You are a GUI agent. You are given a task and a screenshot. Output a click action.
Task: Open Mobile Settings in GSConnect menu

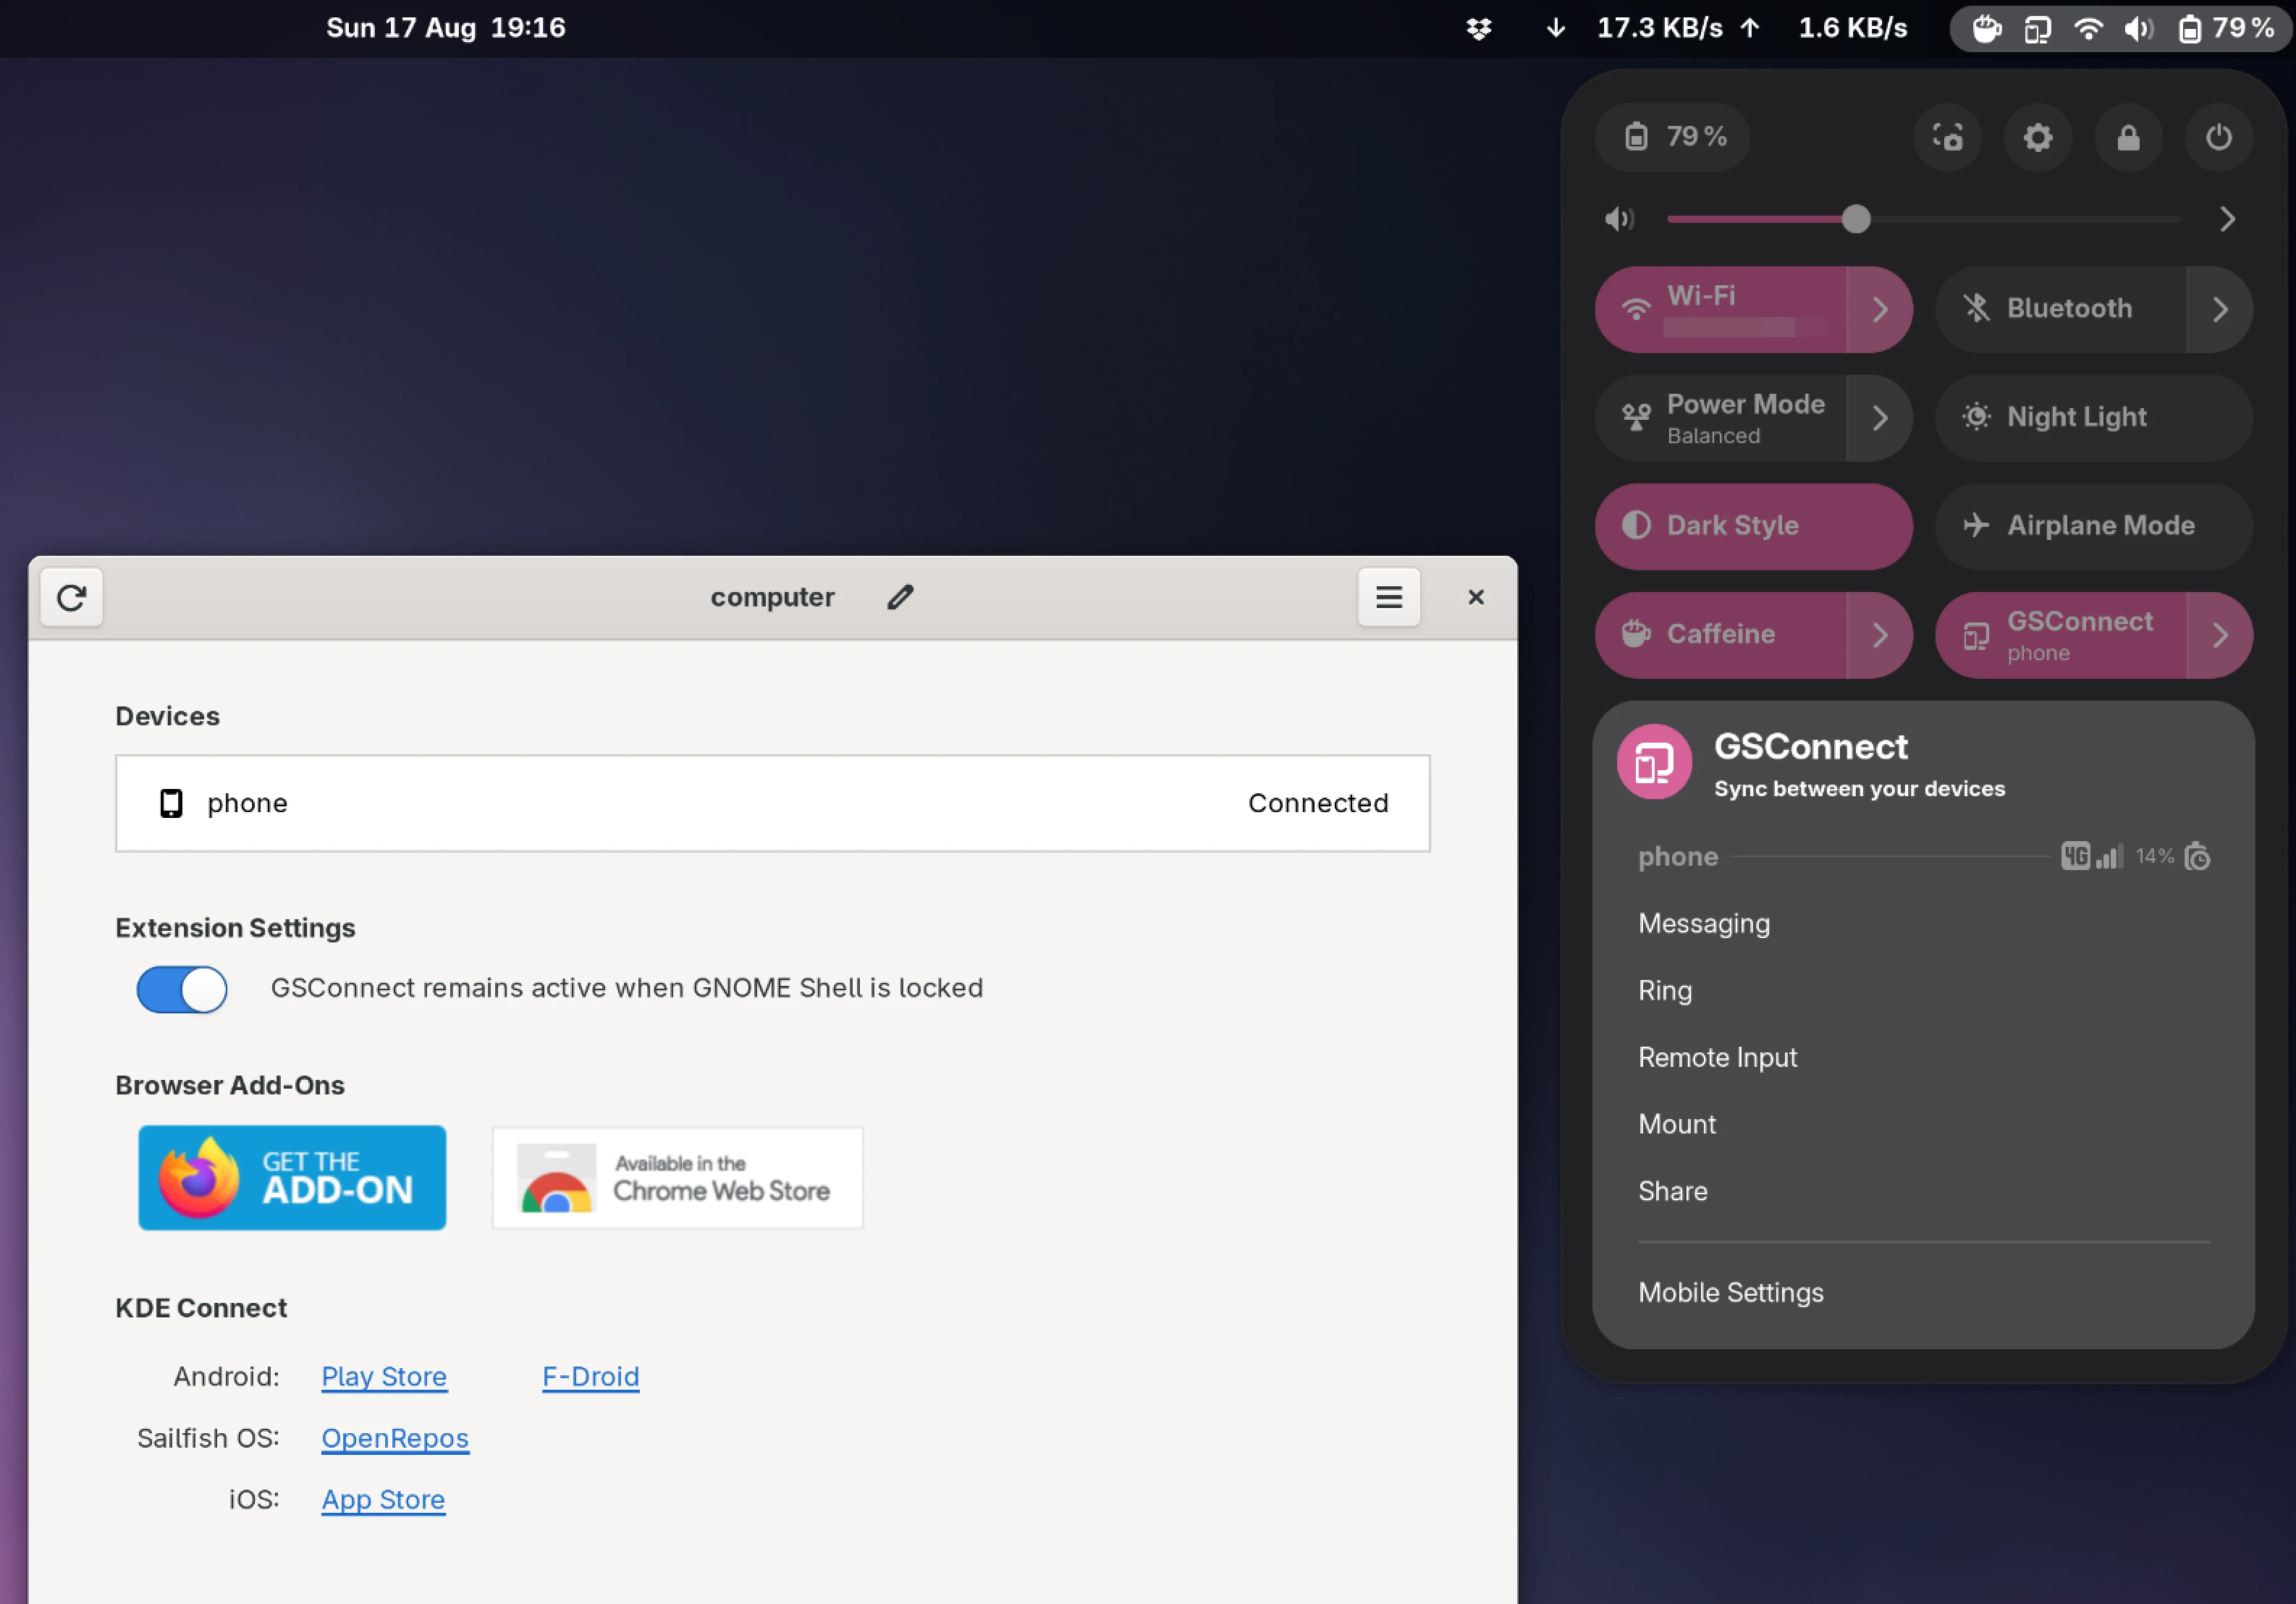tap(1923, 1293)
